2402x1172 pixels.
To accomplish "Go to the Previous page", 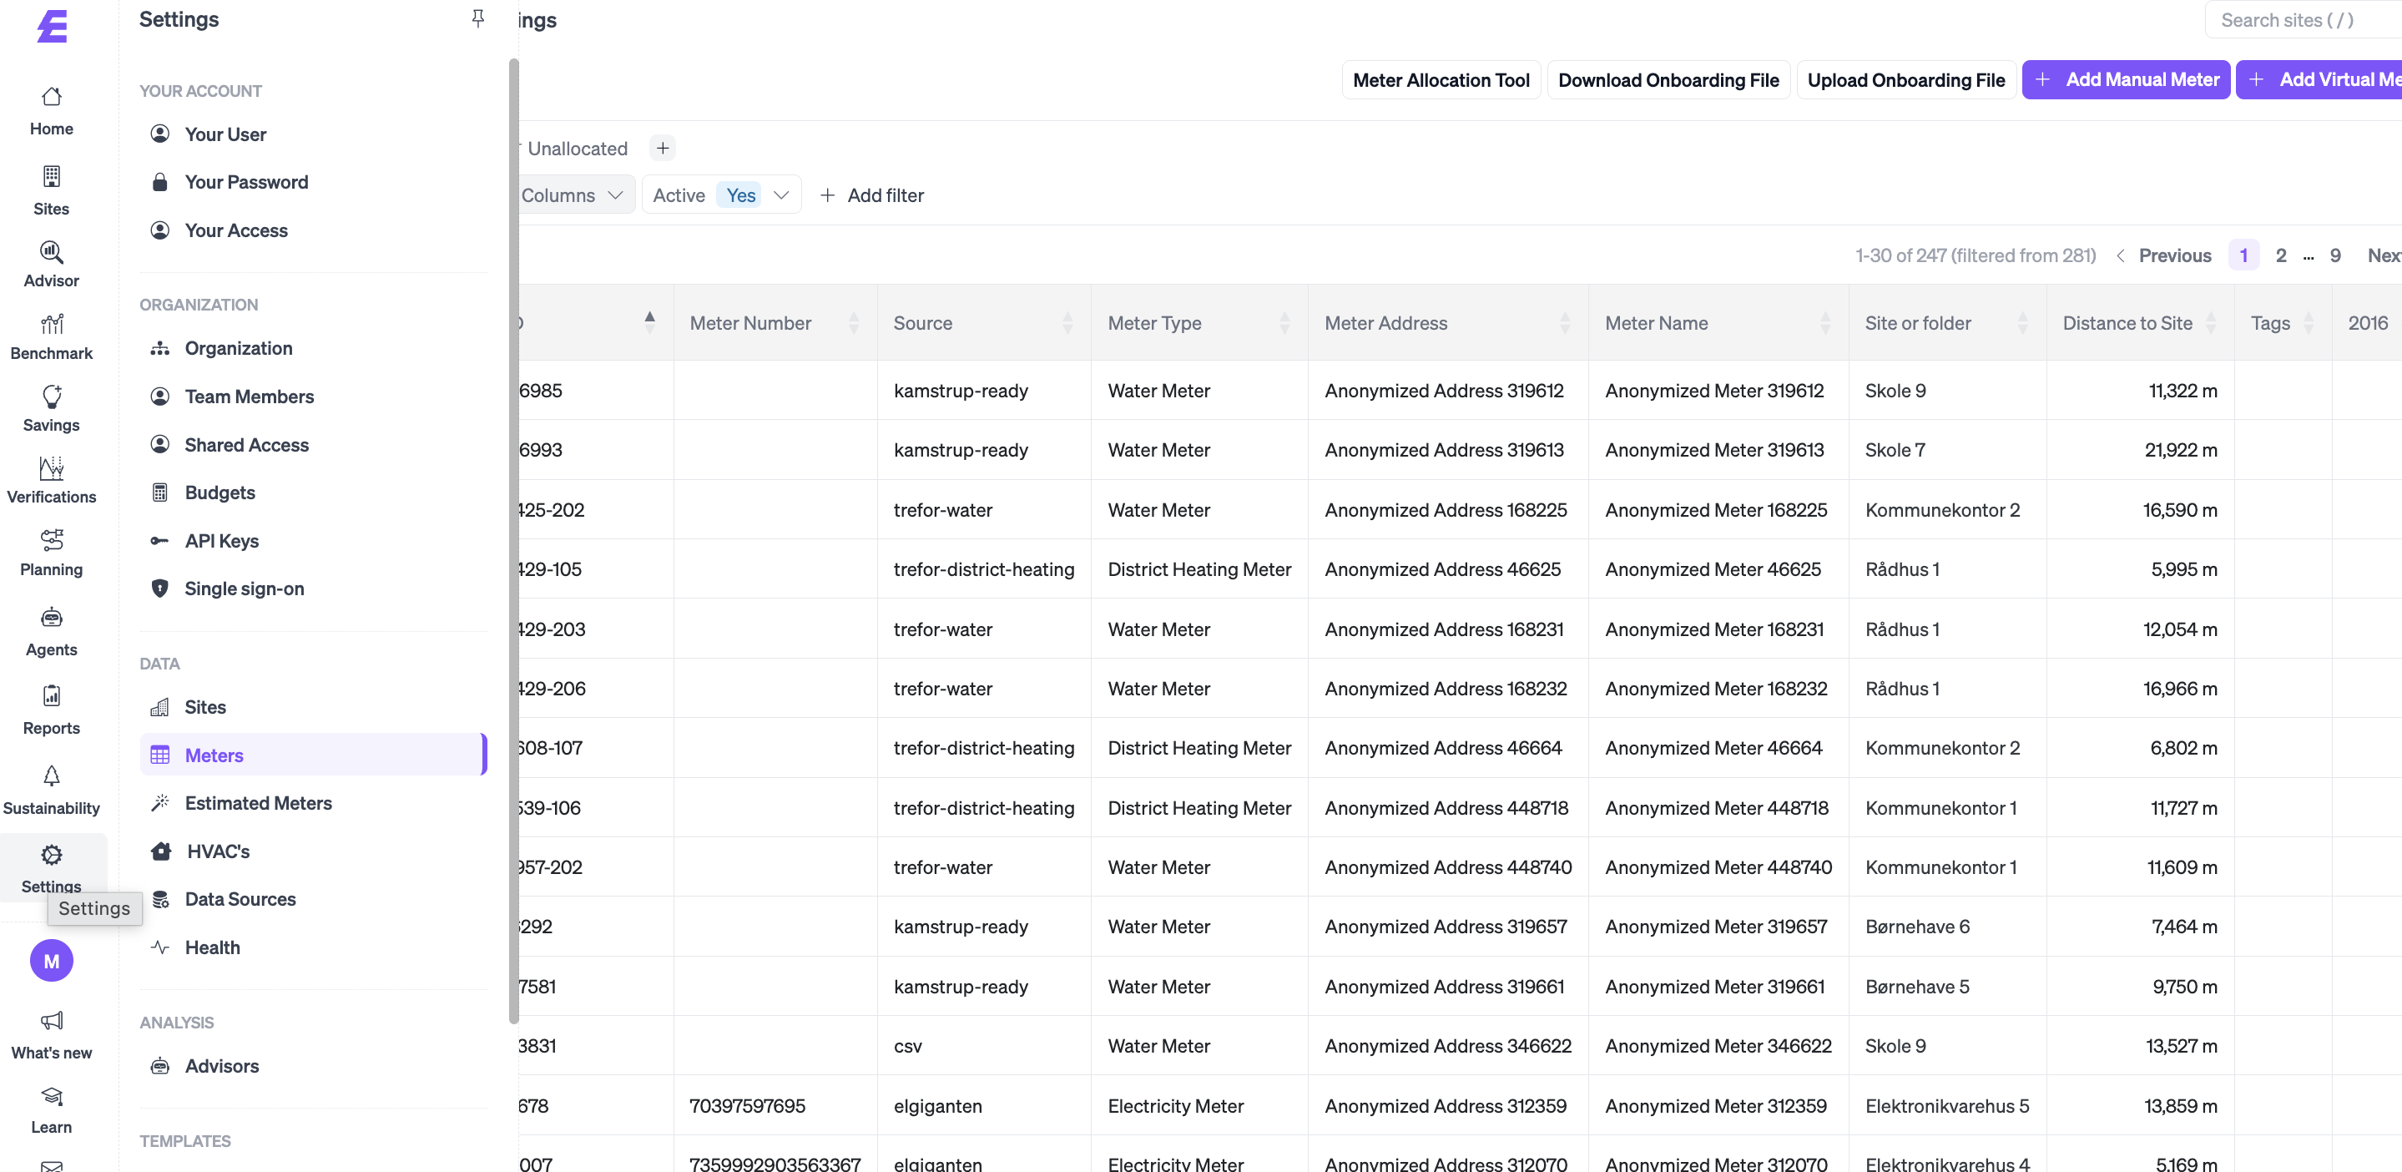I will [x=2163, y=255].
